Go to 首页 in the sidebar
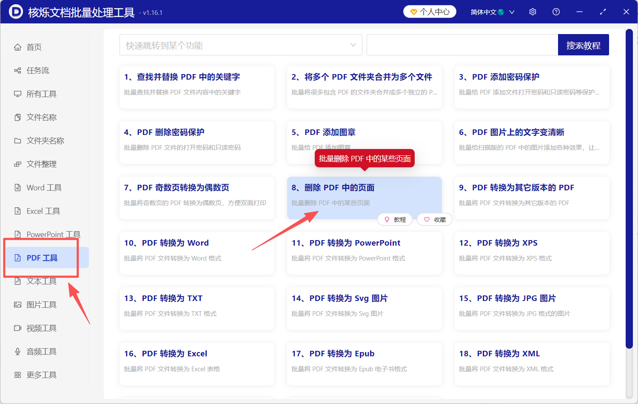This screenshot has height=404, width=638. (x=34, y=47)
